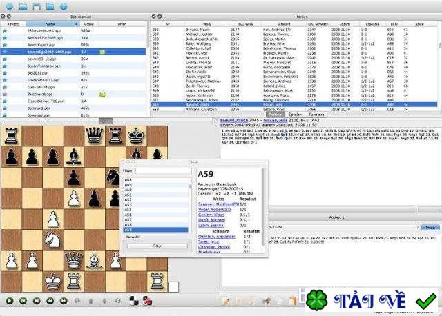
Task: Focus the Filter text field in ECO window
Action: coord(163,171)
